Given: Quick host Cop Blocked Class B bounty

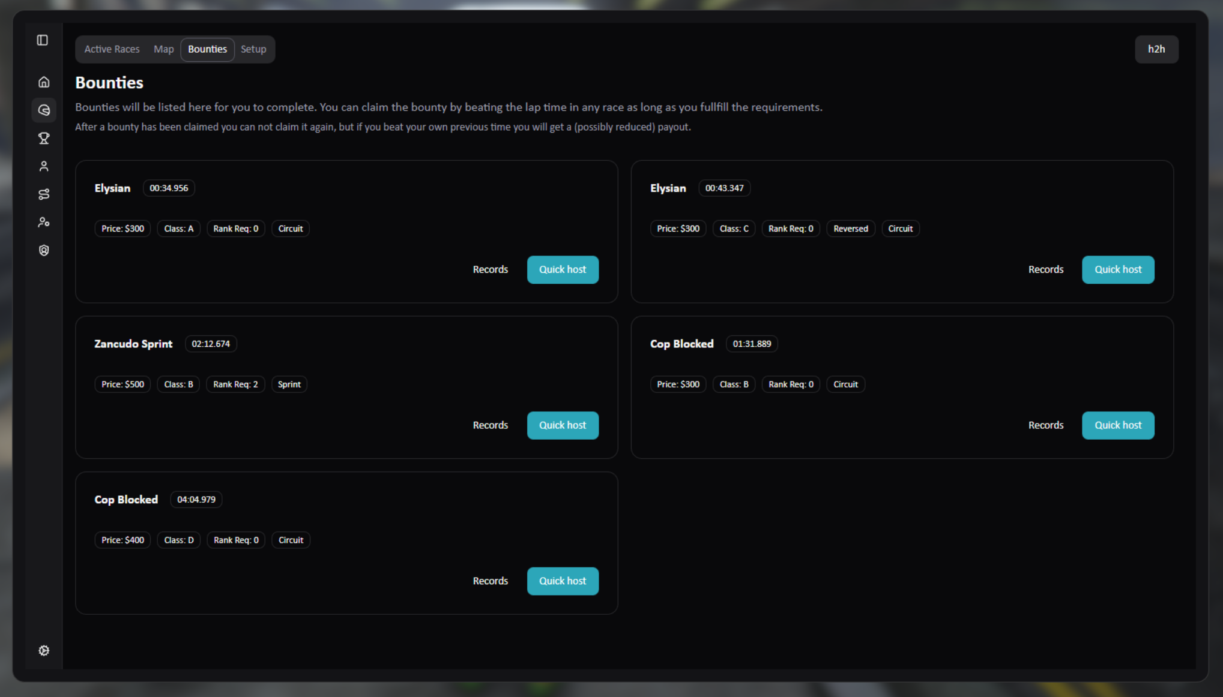Looking at the screenshot, I should coord(1117,425).
